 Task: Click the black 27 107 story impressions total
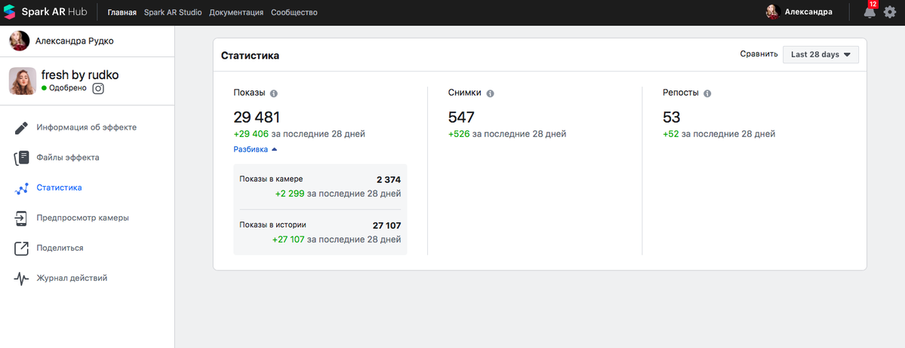(386, 225)
